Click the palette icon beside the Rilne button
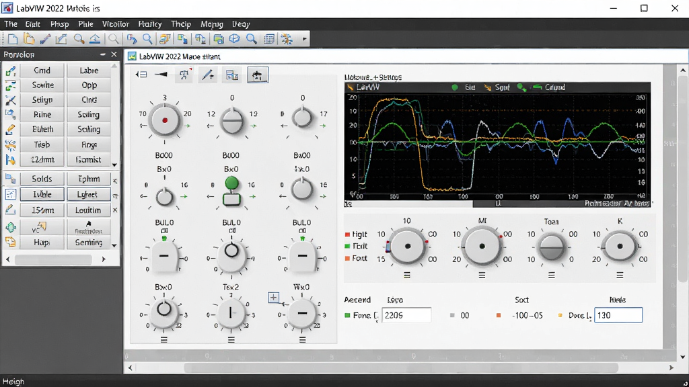 click(11, 114)
